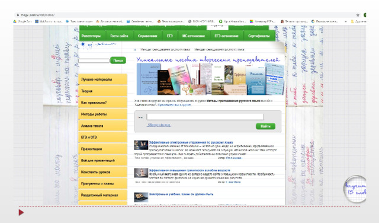Click the green Поиск button
The height and width of the screenshot is (223, 379).
tap(118, 60)
